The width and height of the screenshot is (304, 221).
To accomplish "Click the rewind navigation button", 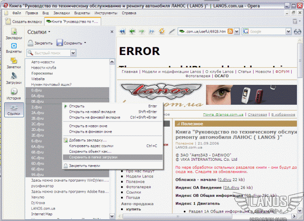I will 122,31.
